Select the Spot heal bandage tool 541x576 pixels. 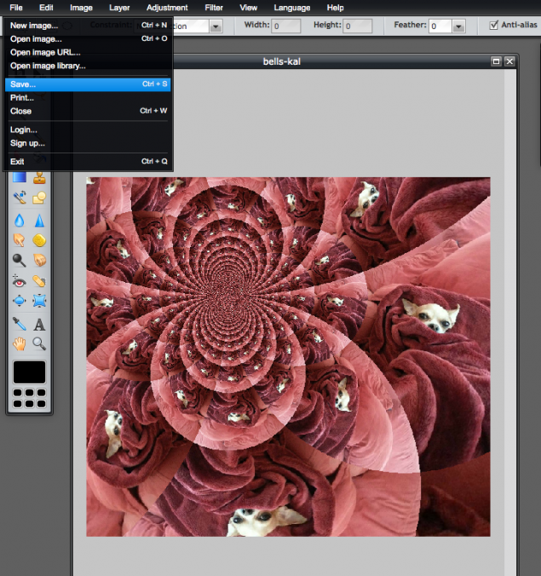tap(39, 281)
